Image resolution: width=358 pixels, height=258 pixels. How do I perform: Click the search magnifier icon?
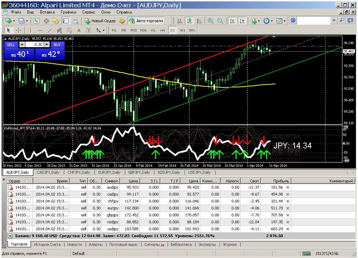pos(342,20)
